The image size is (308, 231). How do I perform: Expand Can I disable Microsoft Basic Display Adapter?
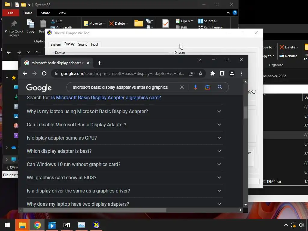coord(125,125)
